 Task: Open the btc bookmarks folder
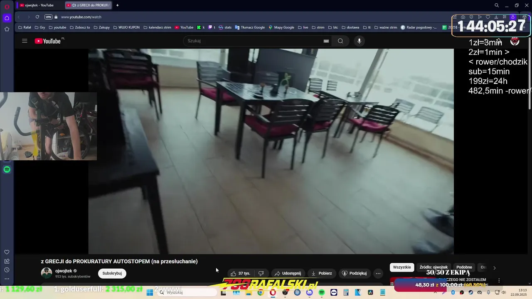click(x=332, y=27)
